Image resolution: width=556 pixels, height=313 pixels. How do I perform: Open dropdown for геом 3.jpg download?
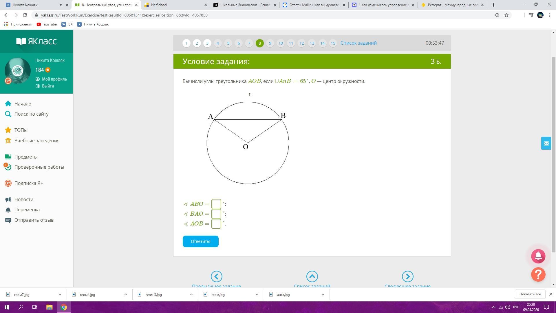point(191,294)
